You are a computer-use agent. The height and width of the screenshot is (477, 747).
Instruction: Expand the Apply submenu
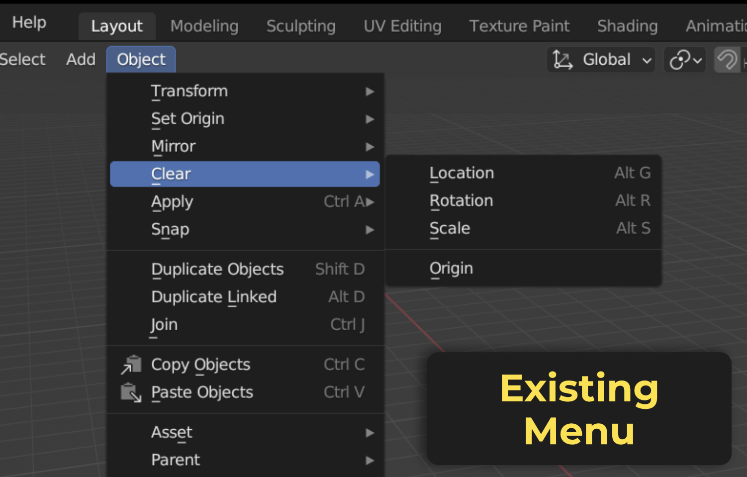(x=245, y=201)
